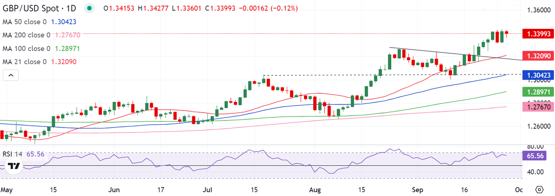Click the red 1.33993 current price label
The width and height of the screenshot is (555, 196).
[537, 34]
